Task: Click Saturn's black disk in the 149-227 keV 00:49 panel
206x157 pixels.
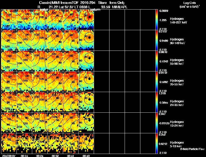Action: pyautogui.click(x=89, y=17)
